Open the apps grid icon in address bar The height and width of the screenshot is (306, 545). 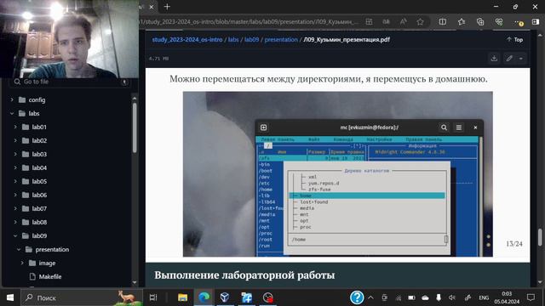pyautogui.click(x=369, y=21)
